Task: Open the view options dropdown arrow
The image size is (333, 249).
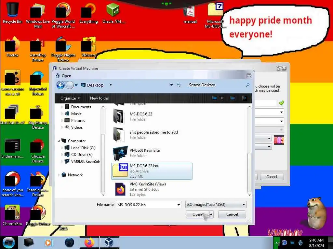Action: (x=222, y=98)
